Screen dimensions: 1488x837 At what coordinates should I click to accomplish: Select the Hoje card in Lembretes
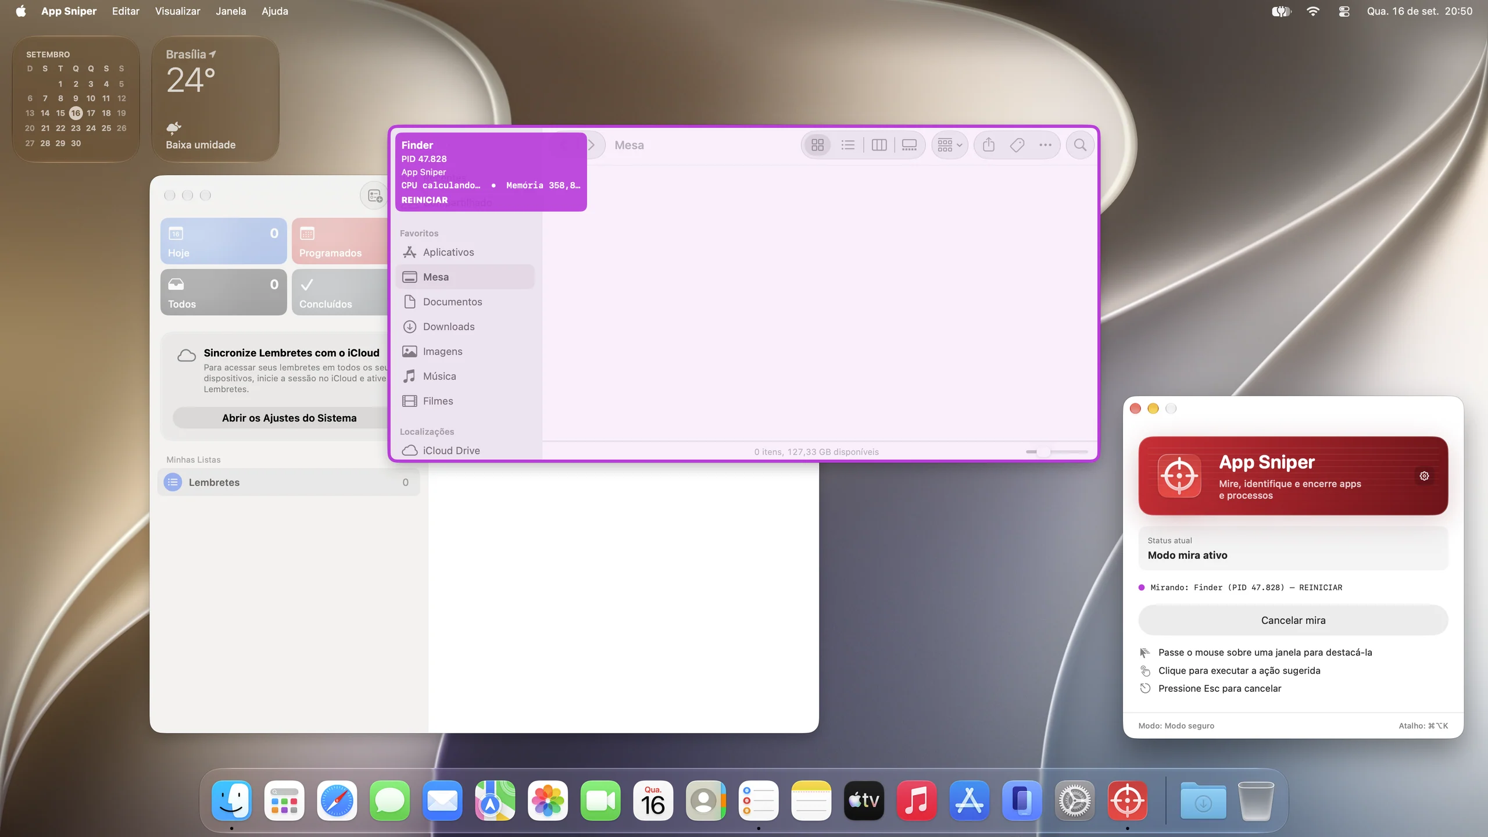pyautogui.click(x=224, y=241)
